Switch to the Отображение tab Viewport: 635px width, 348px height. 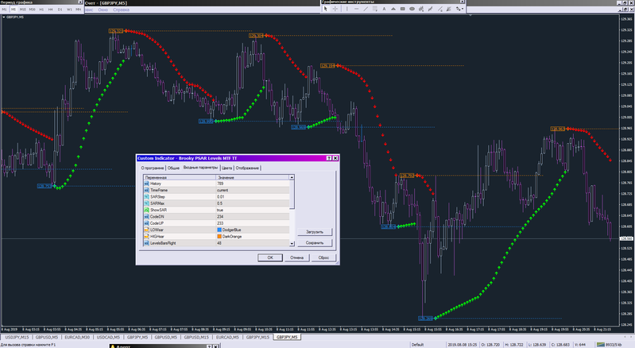click(x=247, y=168)
